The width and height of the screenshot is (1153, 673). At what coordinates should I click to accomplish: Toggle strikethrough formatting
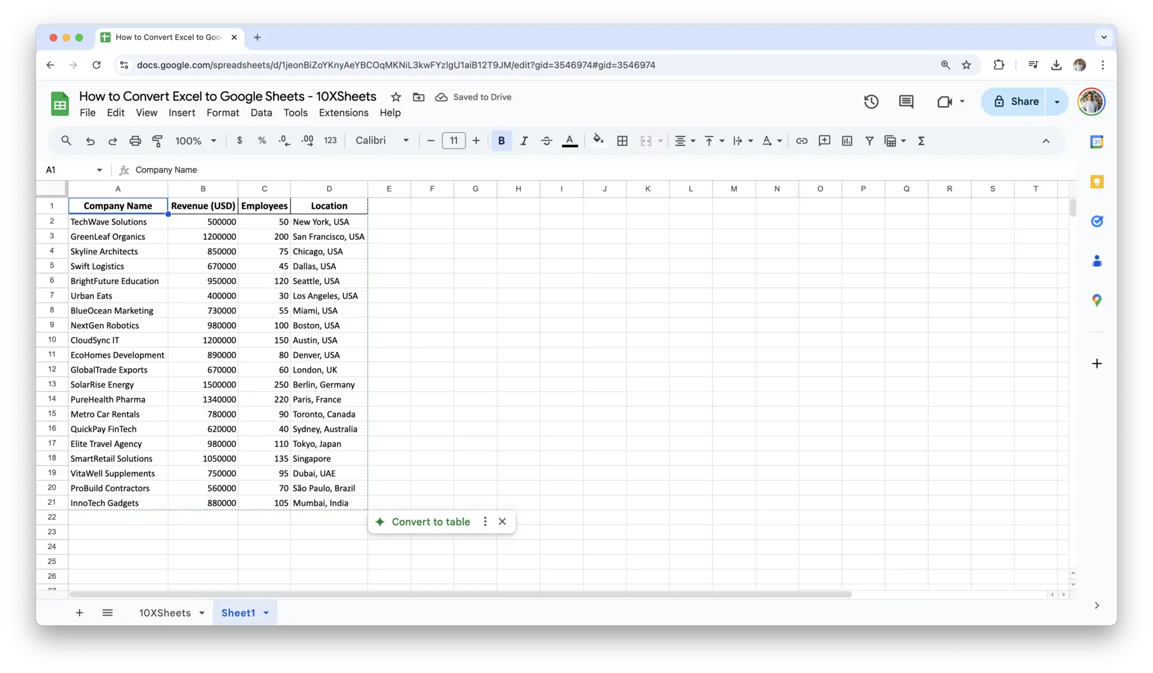pos(547,141)
